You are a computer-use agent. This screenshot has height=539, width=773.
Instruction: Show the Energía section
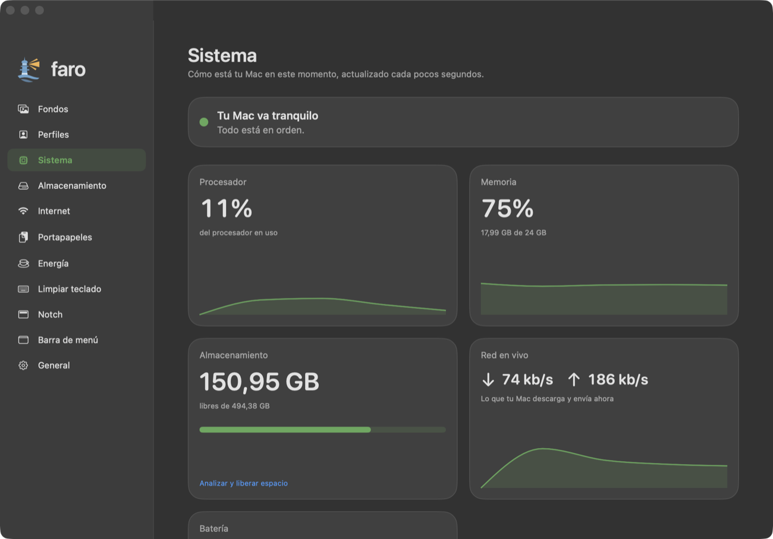[77, 263]
